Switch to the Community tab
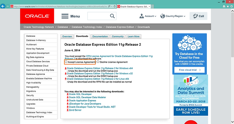This screenshot has height=124, width=234. (x=118, y=37)
